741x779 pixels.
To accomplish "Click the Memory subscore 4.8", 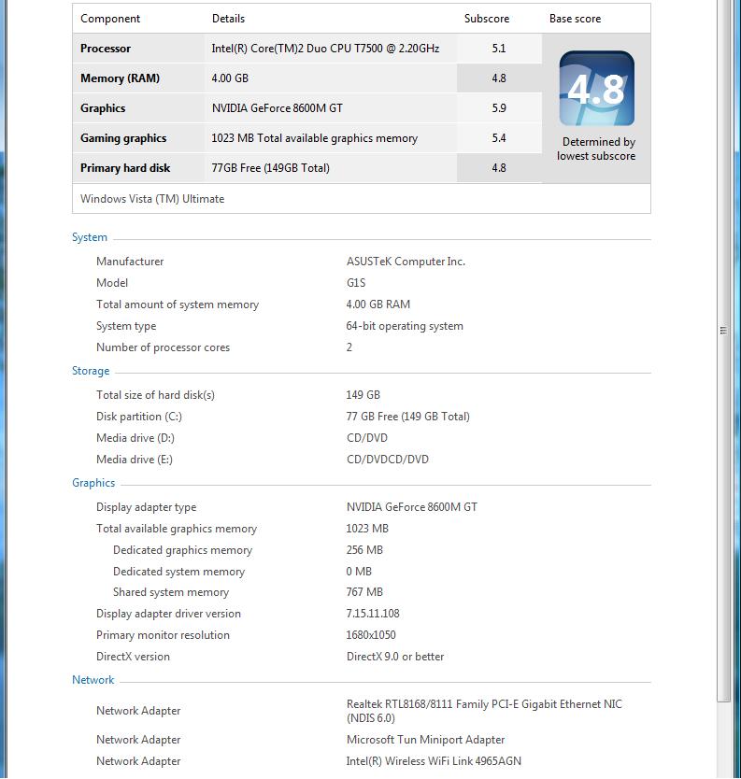I will tap(498, 78).
